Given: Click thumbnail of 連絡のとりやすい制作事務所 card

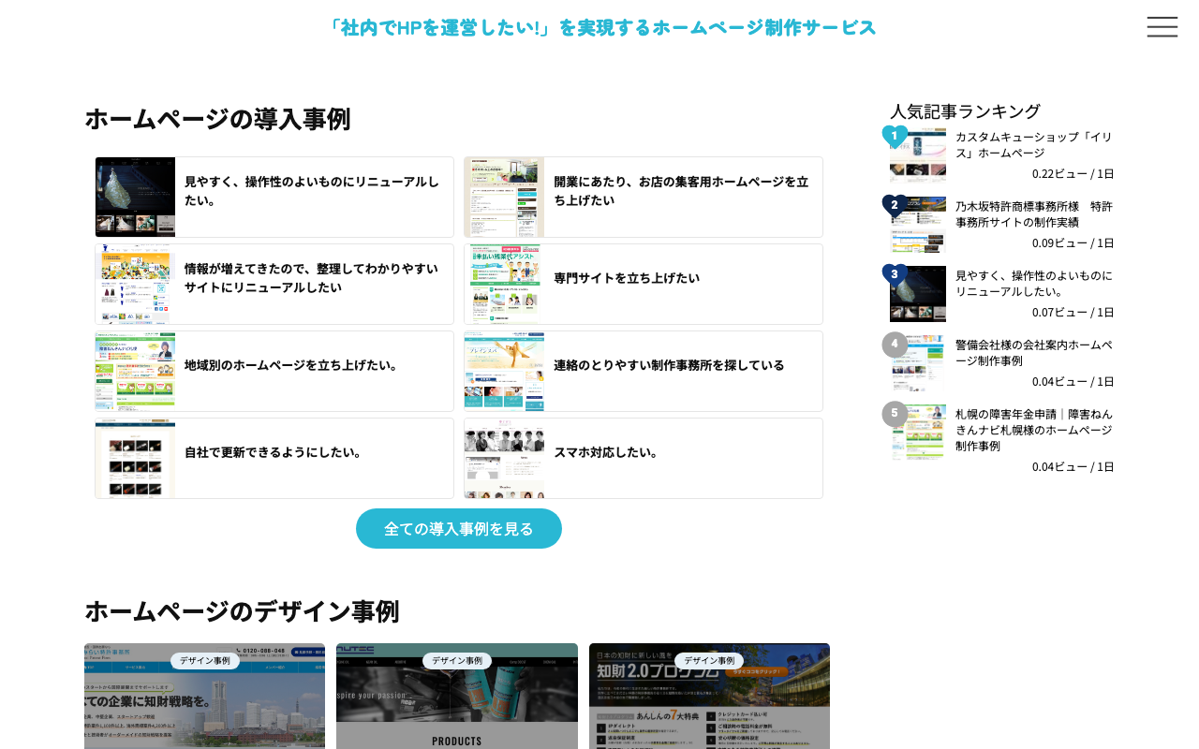Looking at the screenshot, I should [x=504, y=371].
